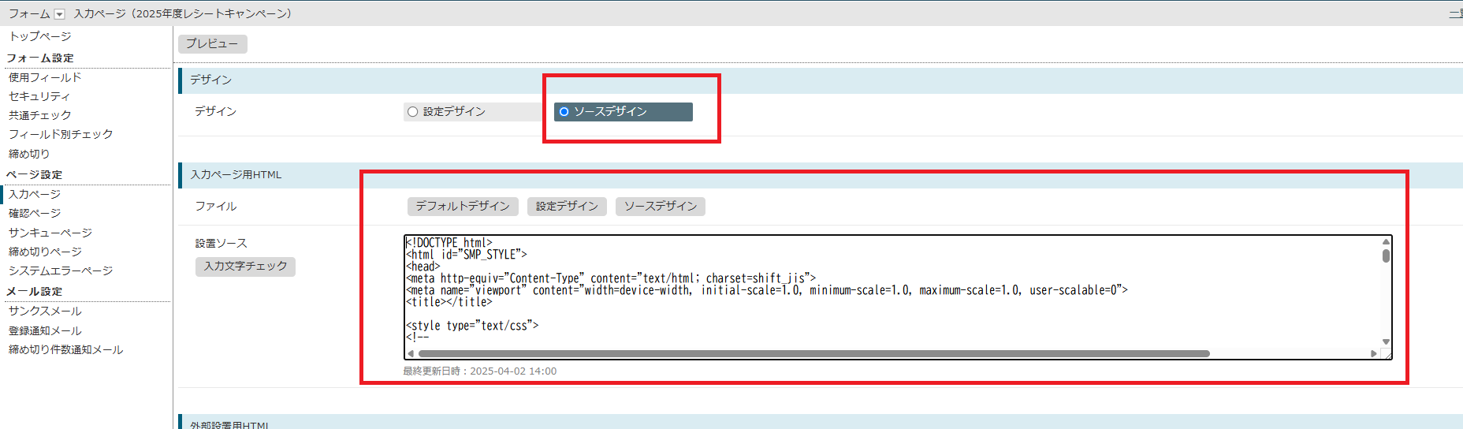Image resolution: width=1463 pixels, height=429 pixels.
Task: Open the 確認ページ settings
Action: tap(35, 213)
